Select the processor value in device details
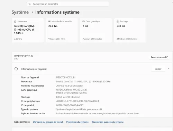The height and width of the screenshot is (131, 173). (x=83, y=82)
